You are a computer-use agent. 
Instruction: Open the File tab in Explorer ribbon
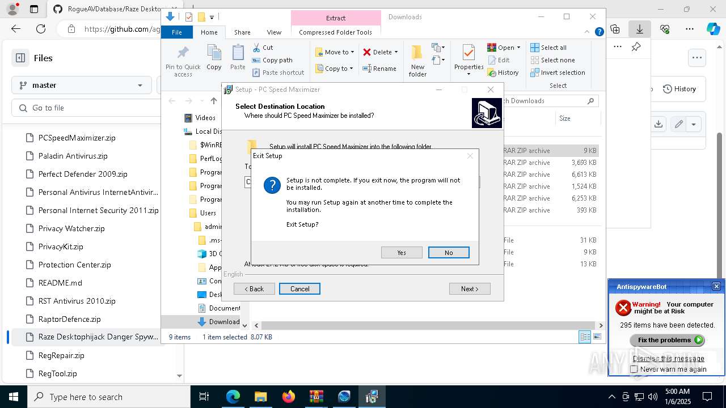pos(177,32)
